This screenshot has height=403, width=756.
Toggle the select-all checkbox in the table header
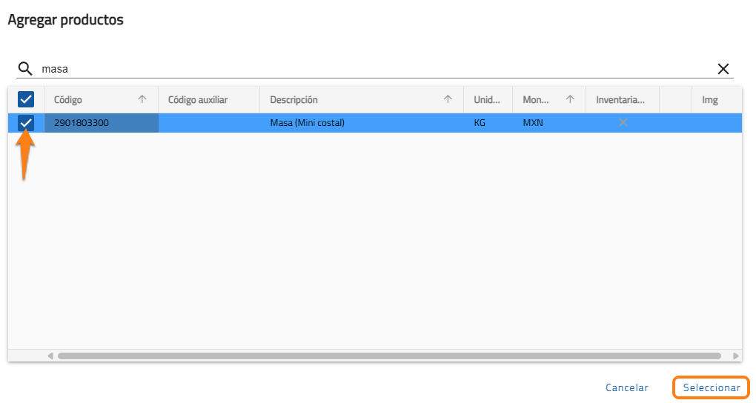(26, 100)
